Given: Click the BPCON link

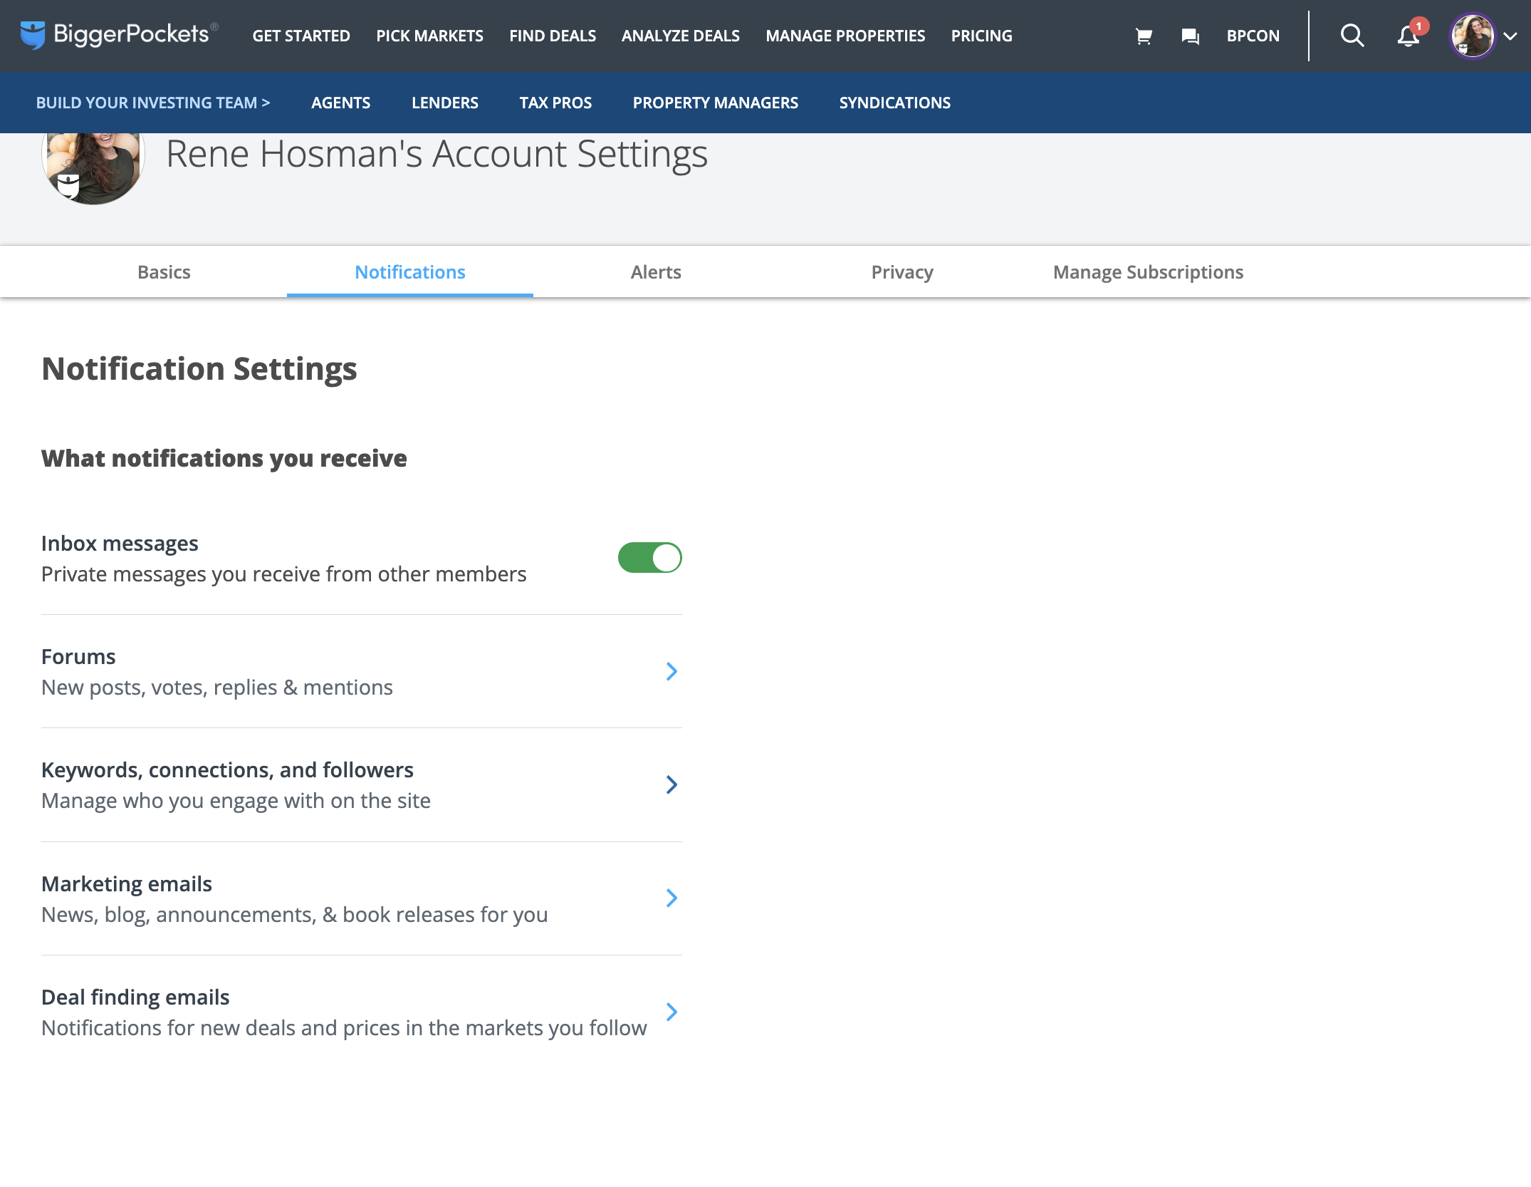Looking at the screenshot, I should [x=1253, y=36].
